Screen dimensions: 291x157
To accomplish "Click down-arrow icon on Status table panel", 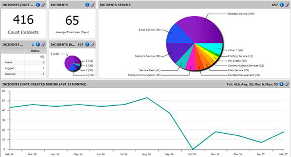I will [x=33, y=45].
